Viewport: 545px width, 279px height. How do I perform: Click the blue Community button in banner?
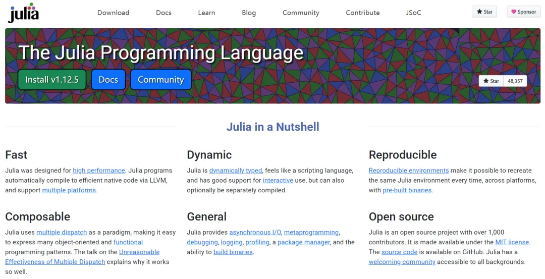[x=161, y=80]
